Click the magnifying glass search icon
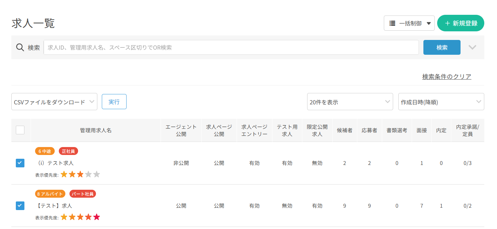Image resolution: width=497 pixels, height=229 pixels. [x=20, y=48]
